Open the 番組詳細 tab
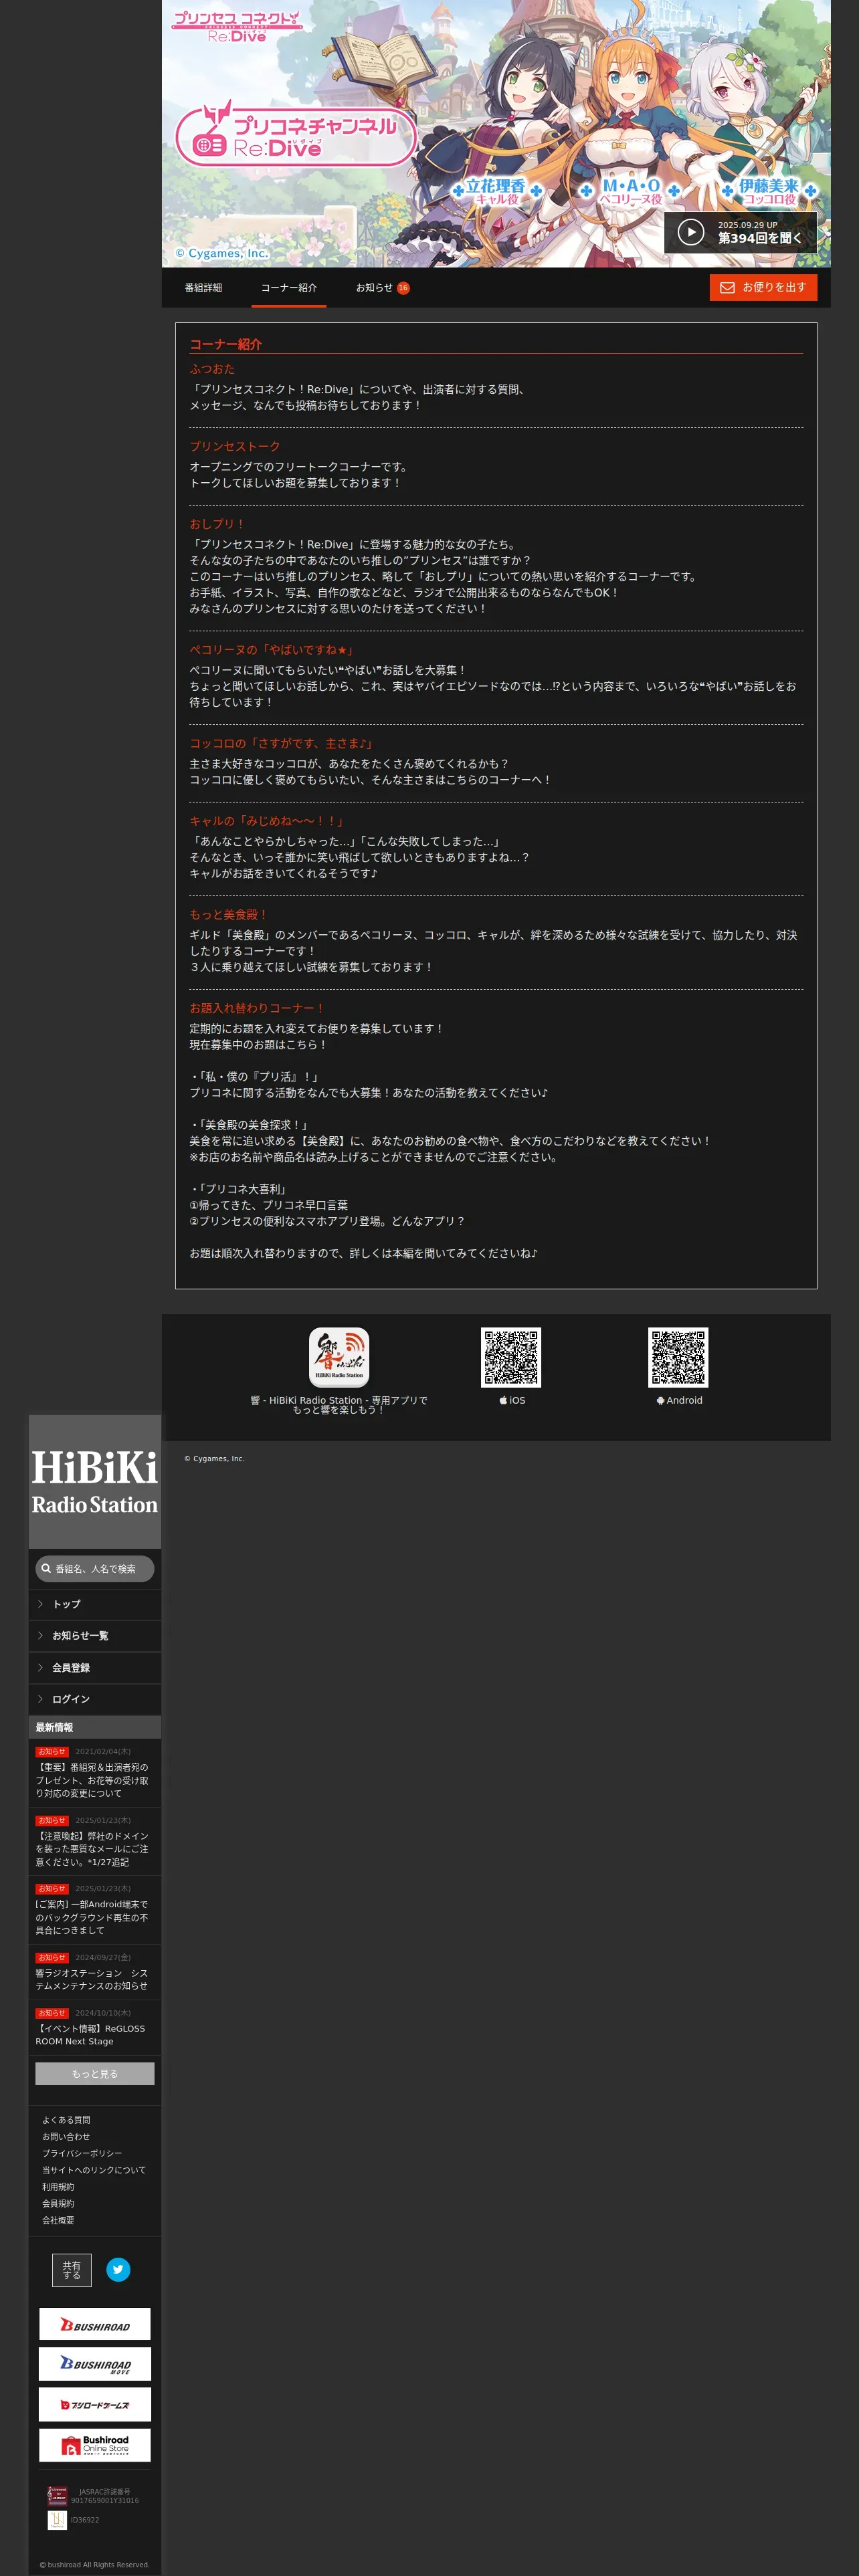859x2576 pixels. coord(203,288)
